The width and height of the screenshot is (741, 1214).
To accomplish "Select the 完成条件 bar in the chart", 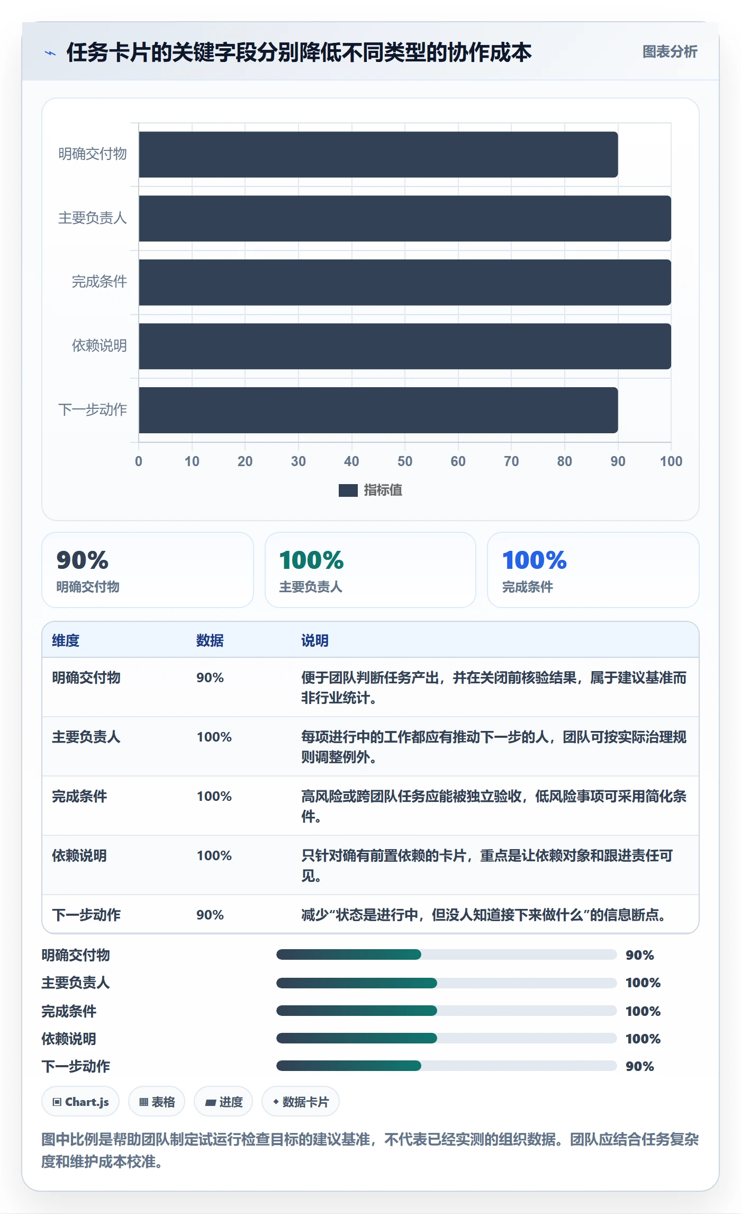I will [405, 282].
